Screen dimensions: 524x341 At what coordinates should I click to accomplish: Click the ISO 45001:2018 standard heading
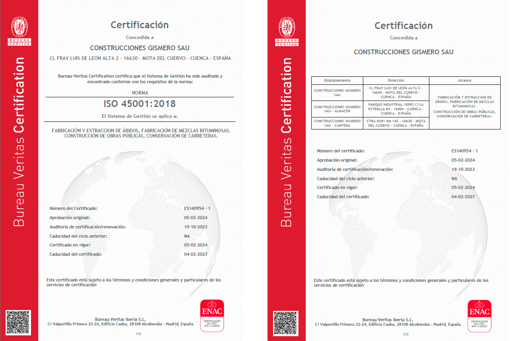[139, 104]
